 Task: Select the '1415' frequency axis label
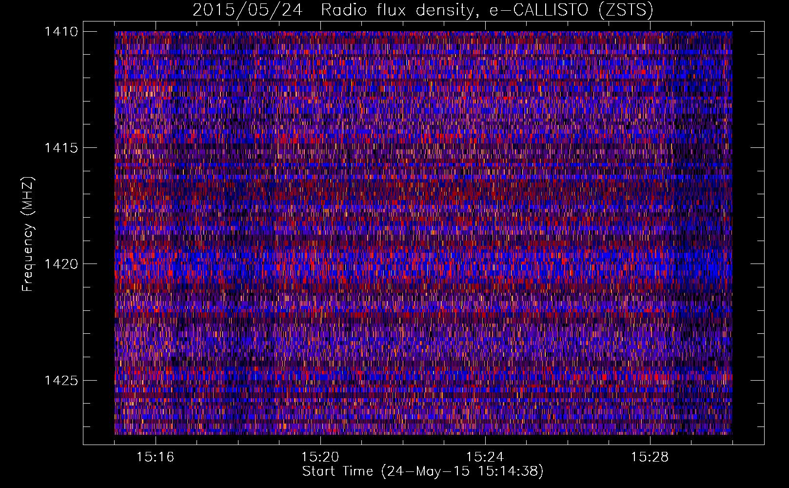pyautogui.click(x=61, y=148)
